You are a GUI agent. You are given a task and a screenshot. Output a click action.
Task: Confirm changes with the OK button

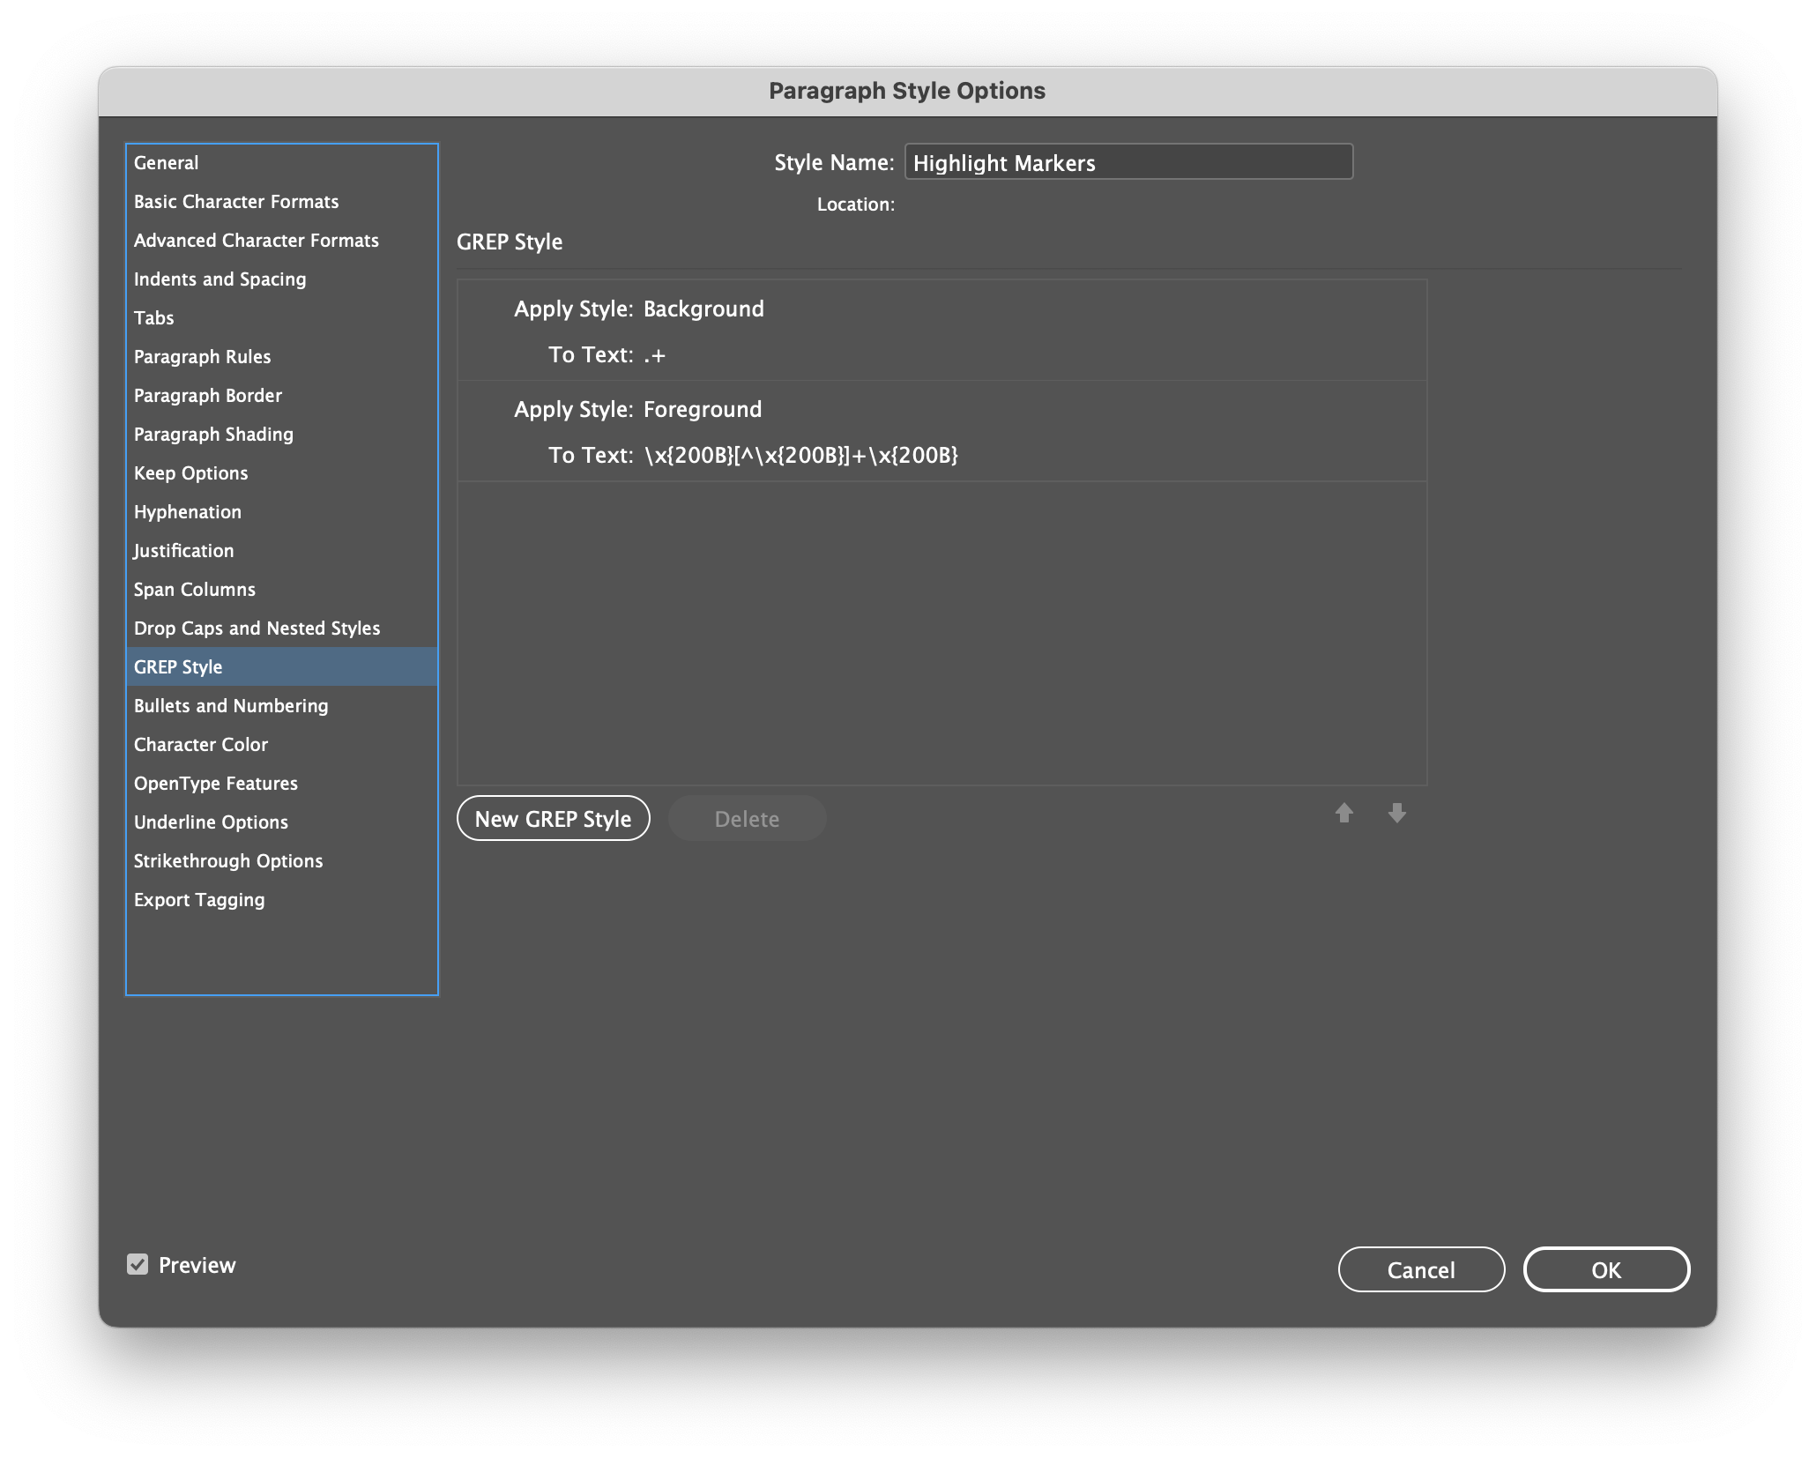click(x=1606, y=1269)
